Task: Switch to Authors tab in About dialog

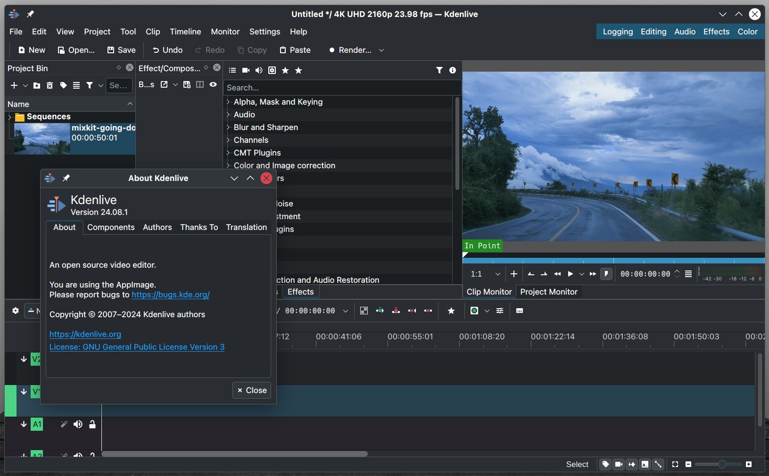Action: 157,227
